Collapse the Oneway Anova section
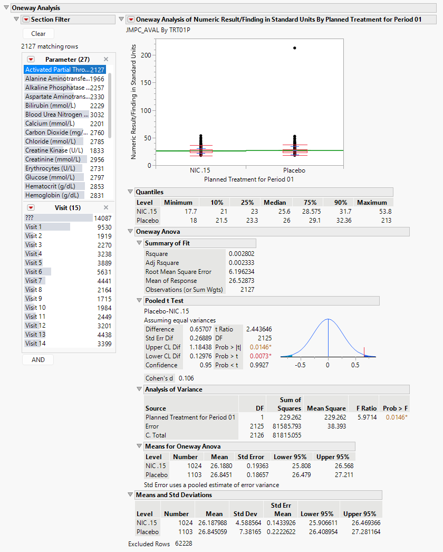 (x=131, y=231)
